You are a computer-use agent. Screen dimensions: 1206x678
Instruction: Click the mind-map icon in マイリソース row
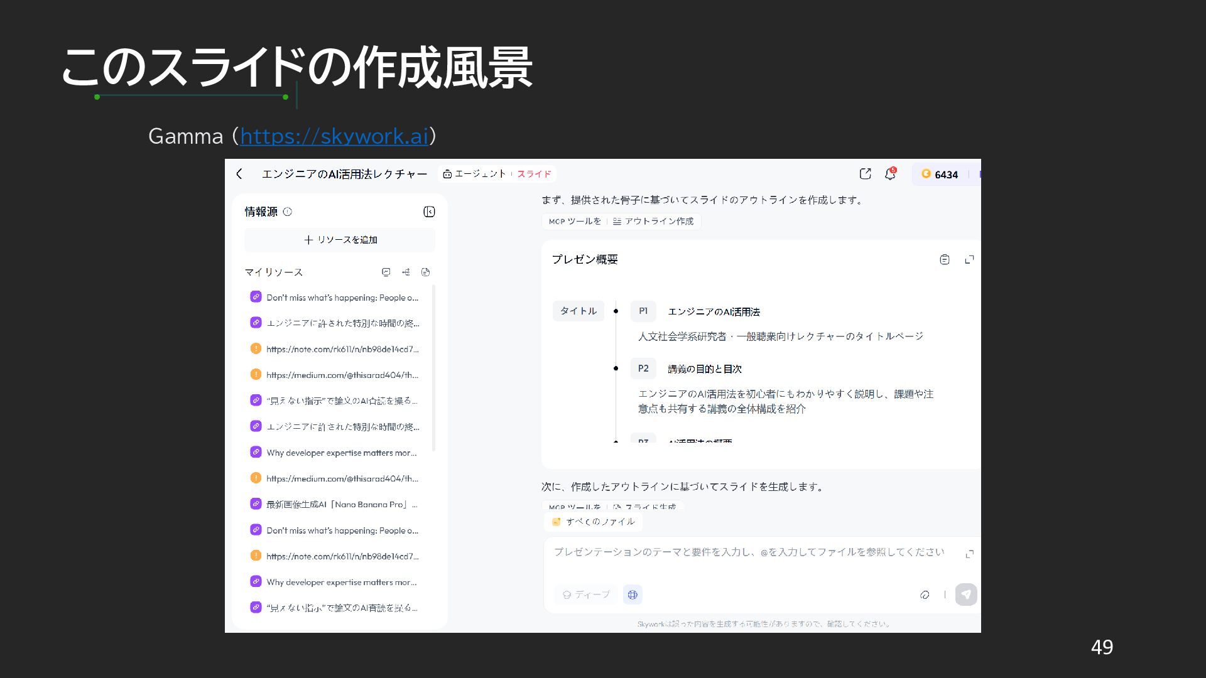pyautogui.click(x=406, y=272)
